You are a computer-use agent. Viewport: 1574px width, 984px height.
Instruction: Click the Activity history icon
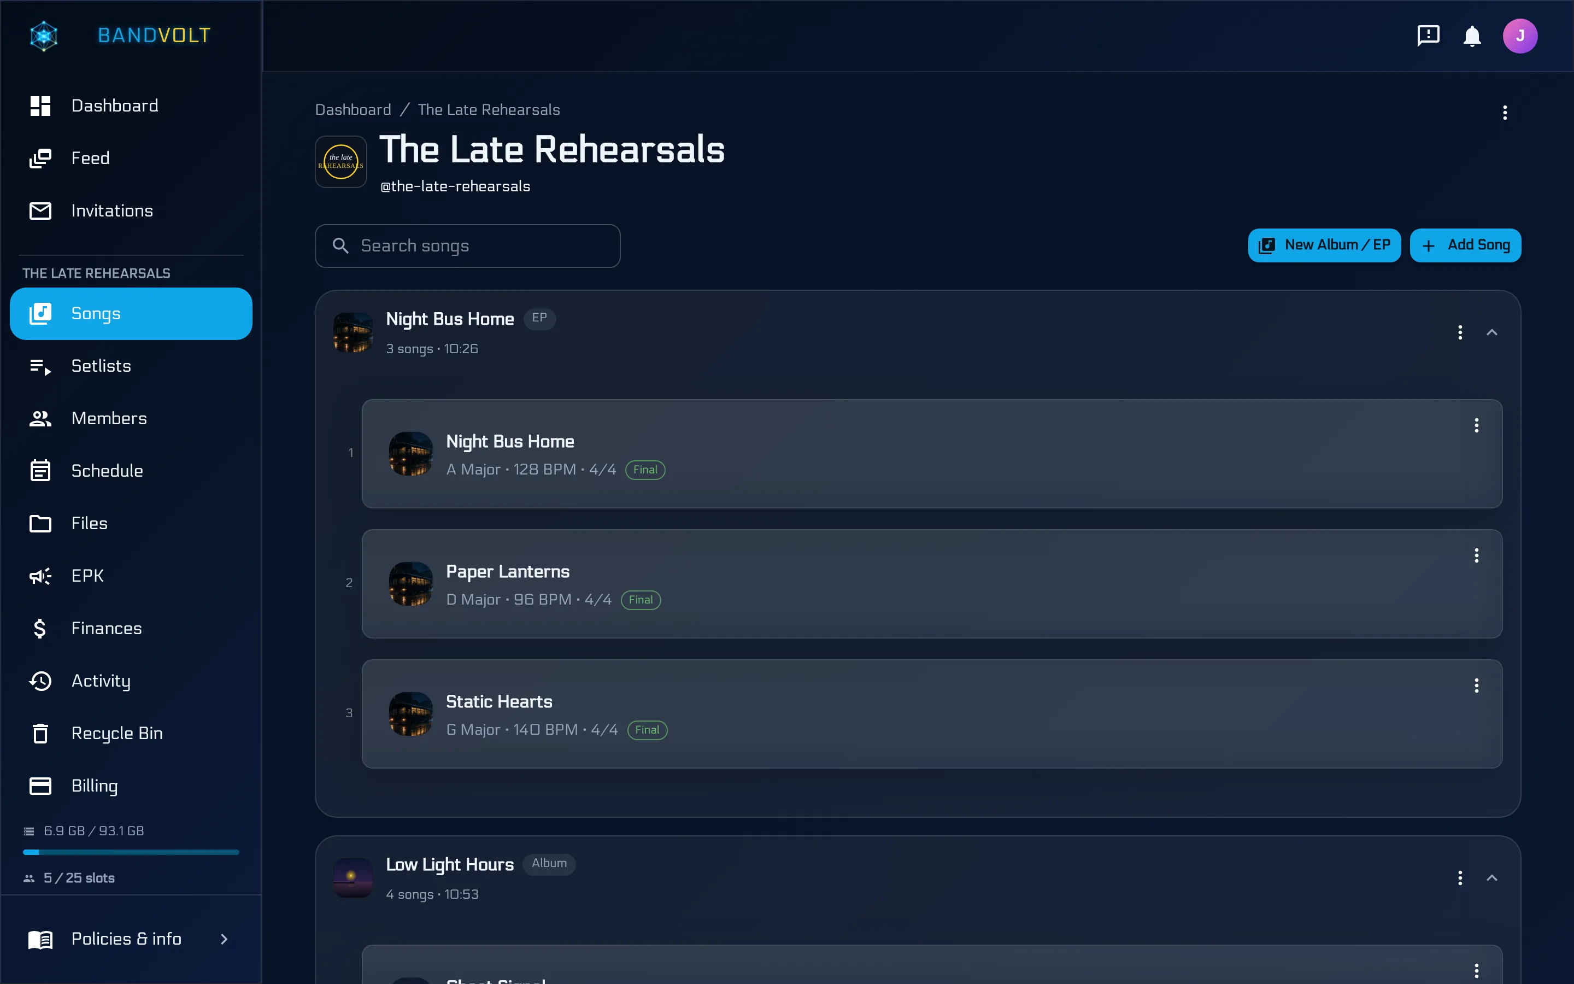[40, 681]
